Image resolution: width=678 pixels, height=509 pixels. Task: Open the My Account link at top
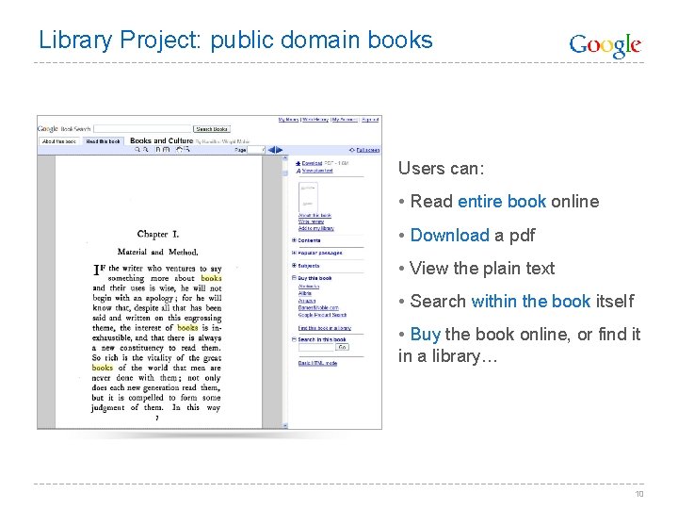[345, 120]
